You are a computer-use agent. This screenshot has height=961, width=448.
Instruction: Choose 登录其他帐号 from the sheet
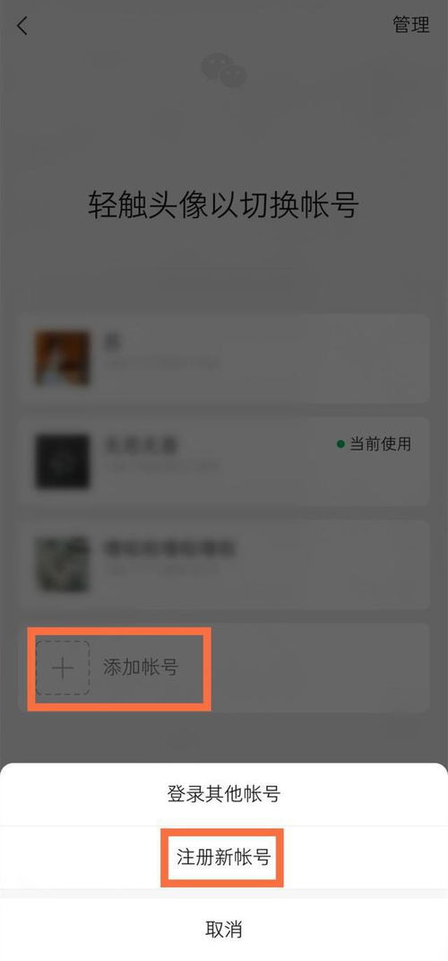[x=224, y=794]
